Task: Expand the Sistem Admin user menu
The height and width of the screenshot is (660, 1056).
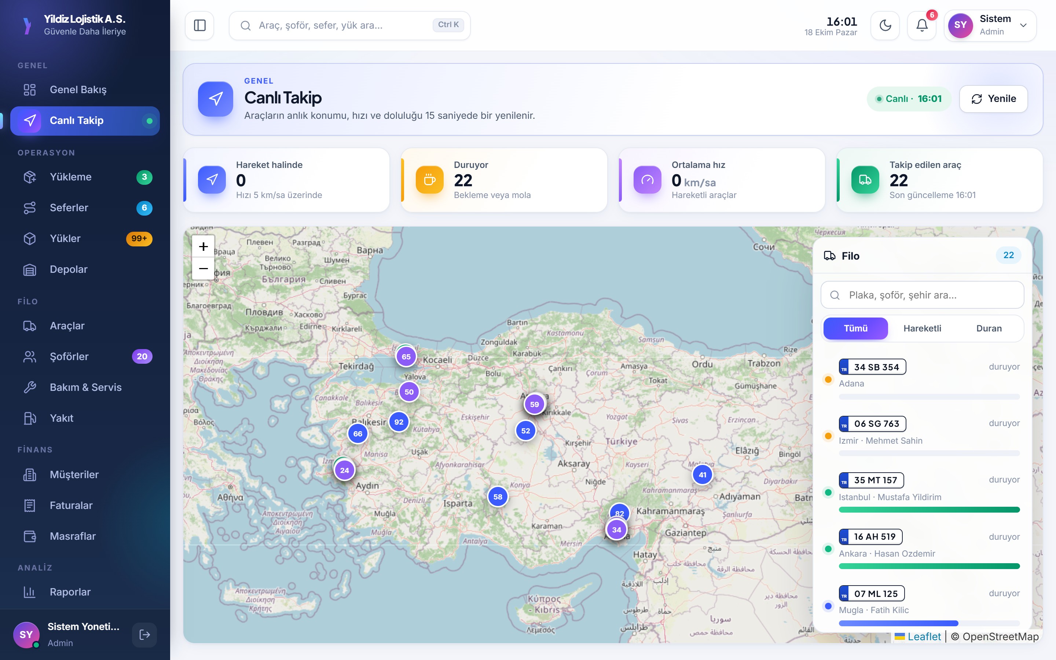Action: click(990, 25)
